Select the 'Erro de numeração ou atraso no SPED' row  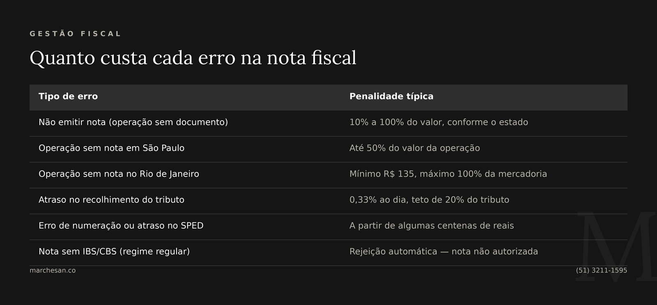coord(328,227)
